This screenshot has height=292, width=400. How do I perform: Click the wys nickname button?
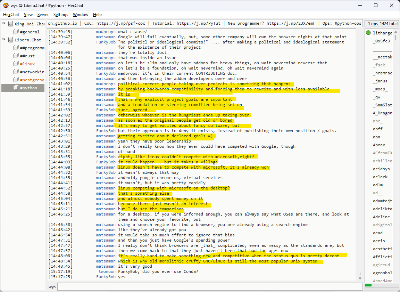click(52, 287)
